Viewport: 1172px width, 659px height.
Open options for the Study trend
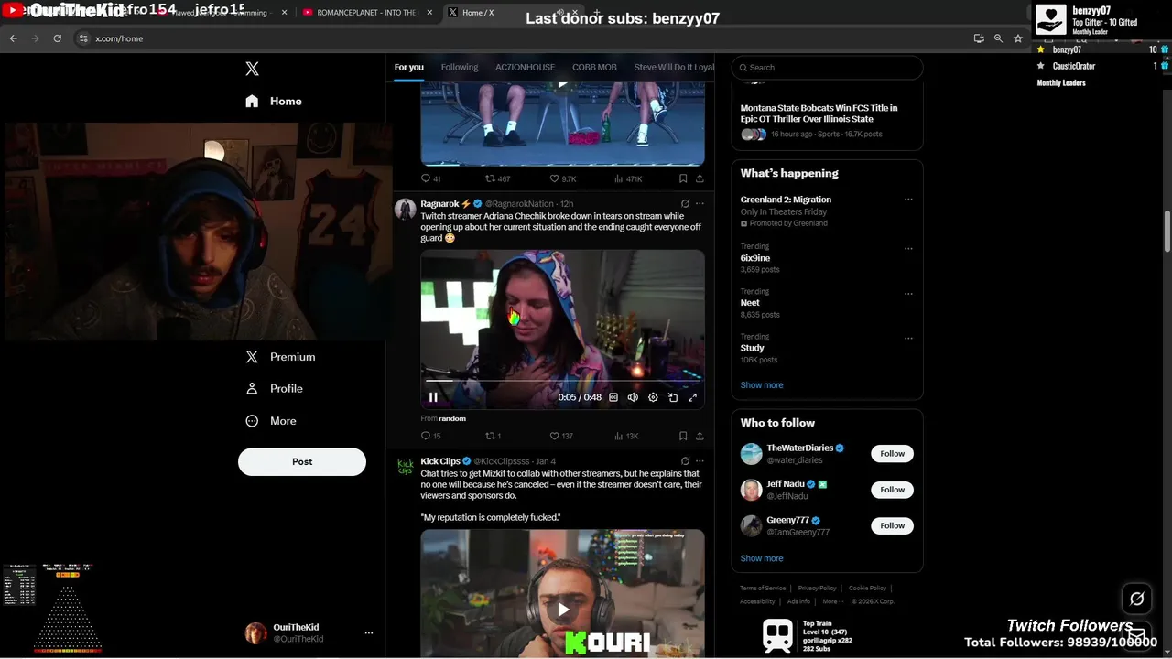click(908, 338)
